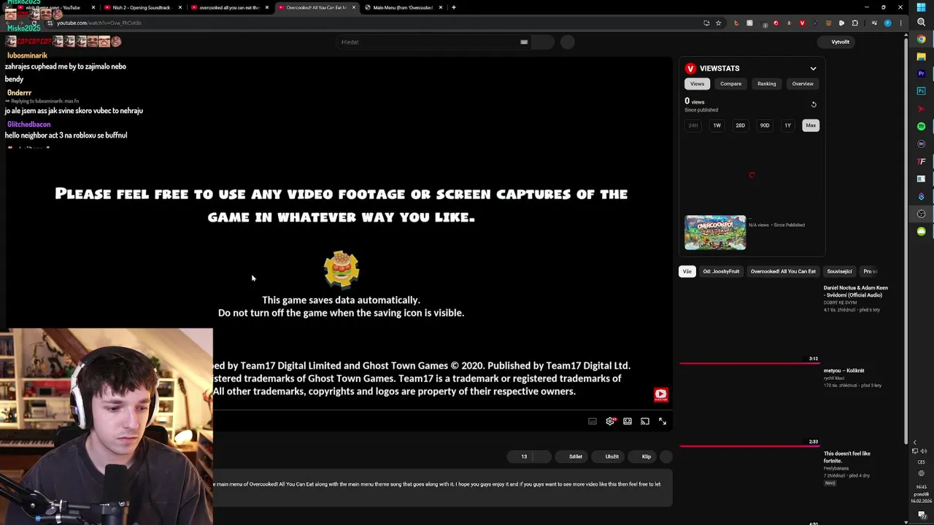Close the 'Overcooked! All You Can' active tab
Viewport: 934px width, 525px height.
[354, 7]
